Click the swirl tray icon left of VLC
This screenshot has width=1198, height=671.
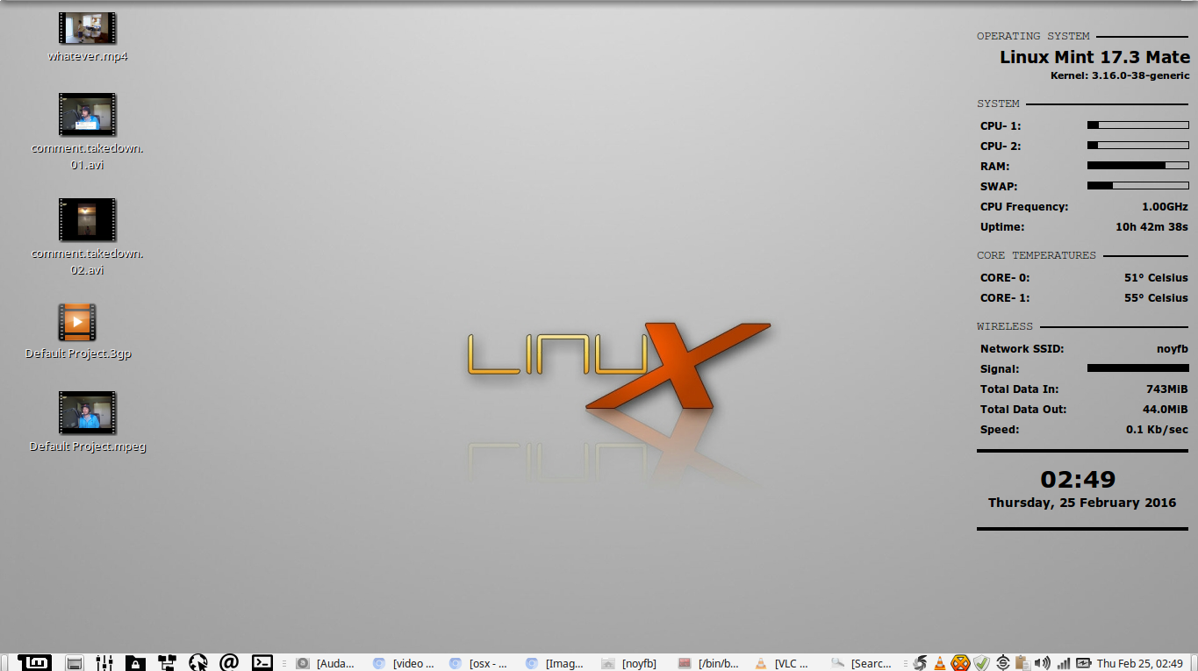click(x=920, y=663)
